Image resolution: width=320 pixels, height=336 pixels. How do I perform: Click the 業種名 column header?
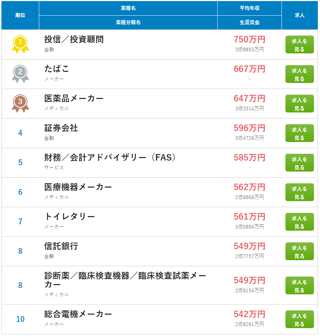coord(128,8)
